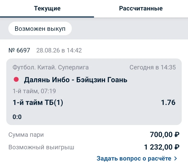
Task: Click the 1-й тайм, 07:19 match timer
Action: tap(34, 91)
